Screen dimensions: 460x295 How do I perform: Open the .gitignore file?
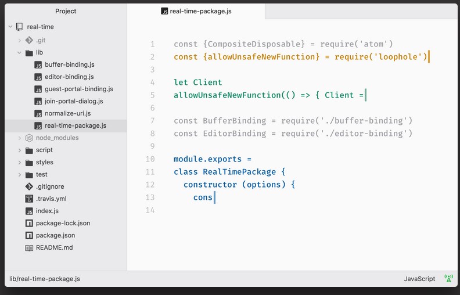(50, 186)
